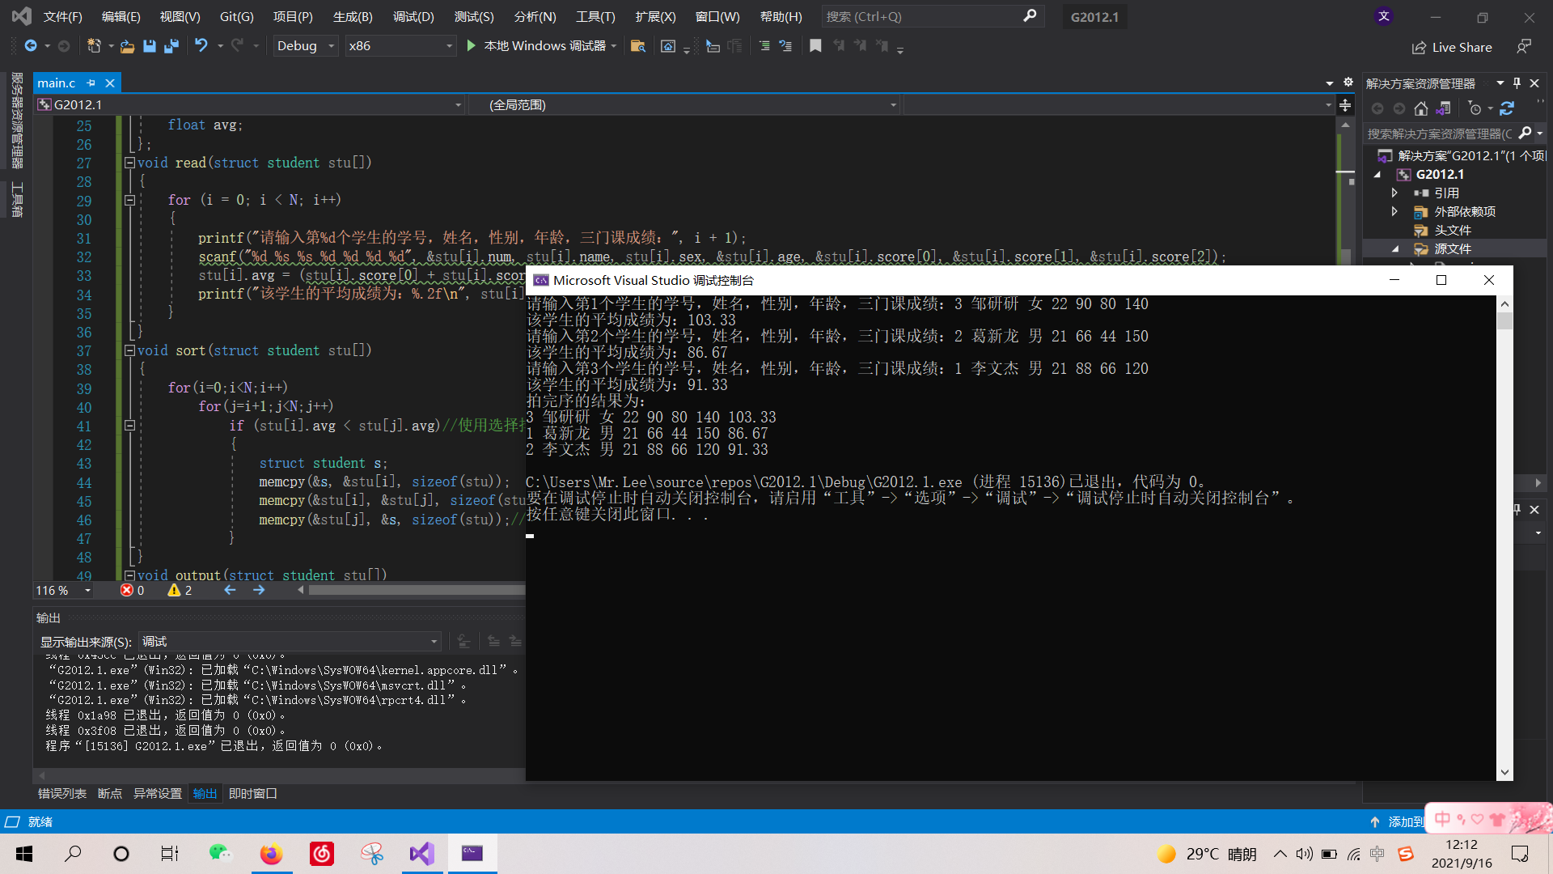Toggle auto-hide pin on Solution Explorer
The height and width of the screenshot is (874, 1553).
[1517, 83]
